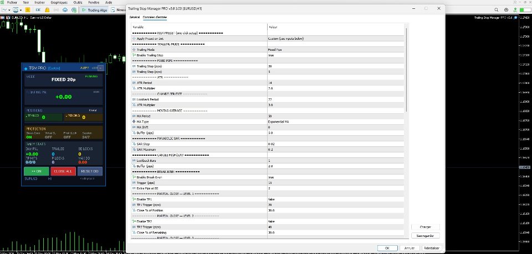
Task: Click the Annuler button
Action: tap(410, 248)
